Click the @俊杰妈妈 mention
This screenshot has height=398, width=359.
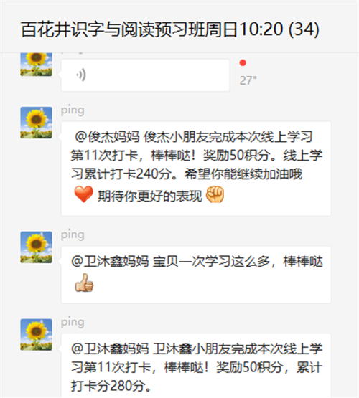107,137
